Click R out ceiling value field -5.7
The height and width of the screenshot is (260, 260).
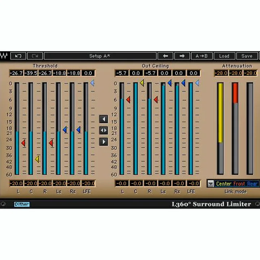pyautogui.click(x=150, y=73)
